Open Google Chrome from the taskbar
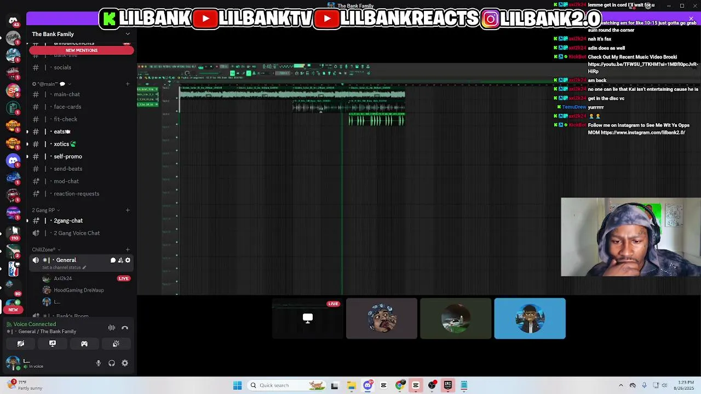The width and height of the screenshot is (701, 394). (400, 385)
